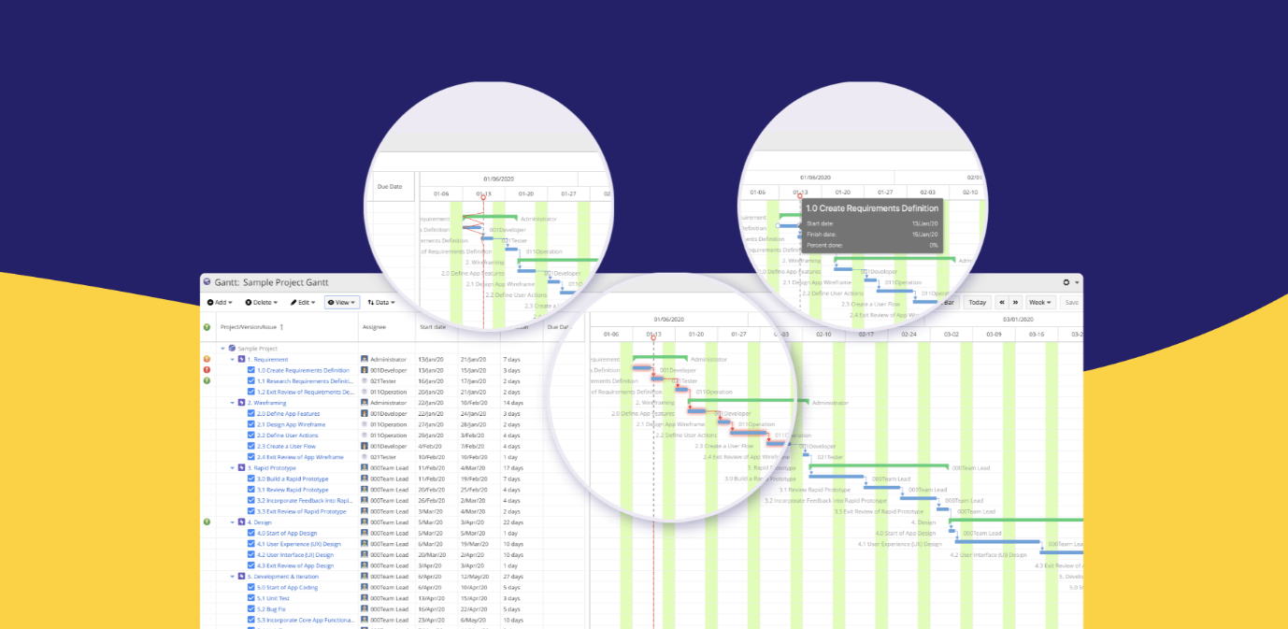Viewport: 1288px width, 629px height.
Task: Click the '22 days' duration cell for 4. Design
Action: tap(513, 522)
